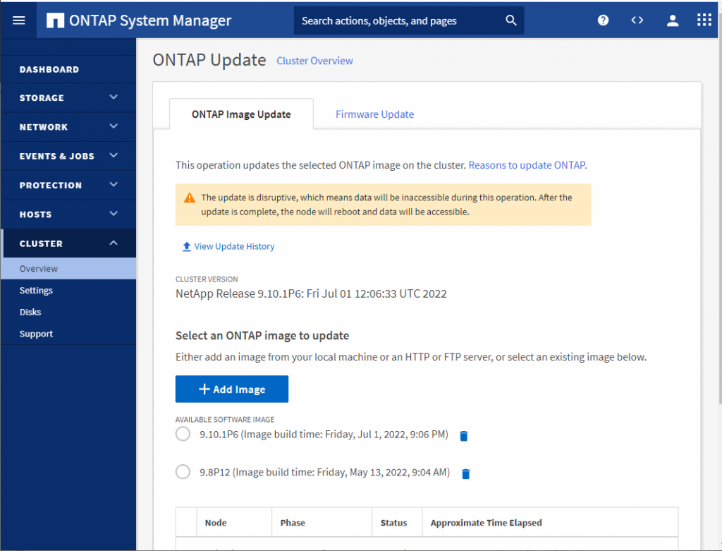This screenshot has width=722, height=551.
Task: Click the disruptive update warning triangle icon
Action: tap(189, 198)
